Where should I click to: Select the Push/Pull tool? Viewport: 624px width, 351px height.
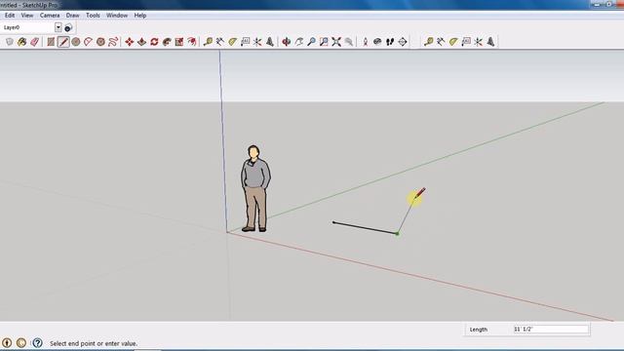141,41
